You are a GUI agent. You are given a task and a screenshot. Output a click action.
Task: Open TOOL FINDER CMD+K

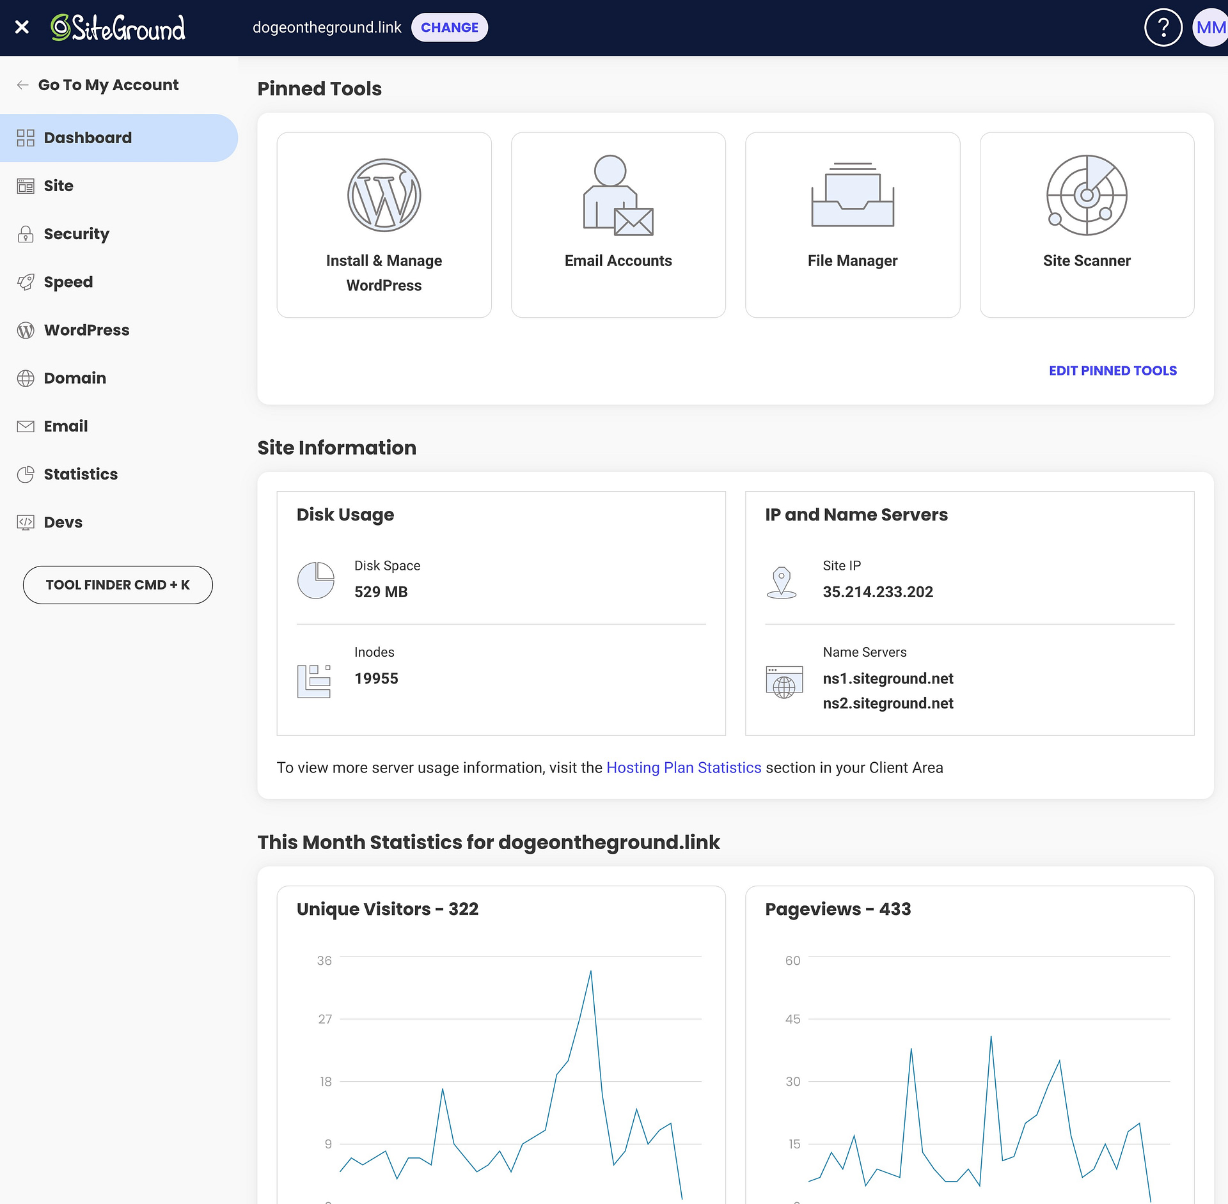click(118, 584)
